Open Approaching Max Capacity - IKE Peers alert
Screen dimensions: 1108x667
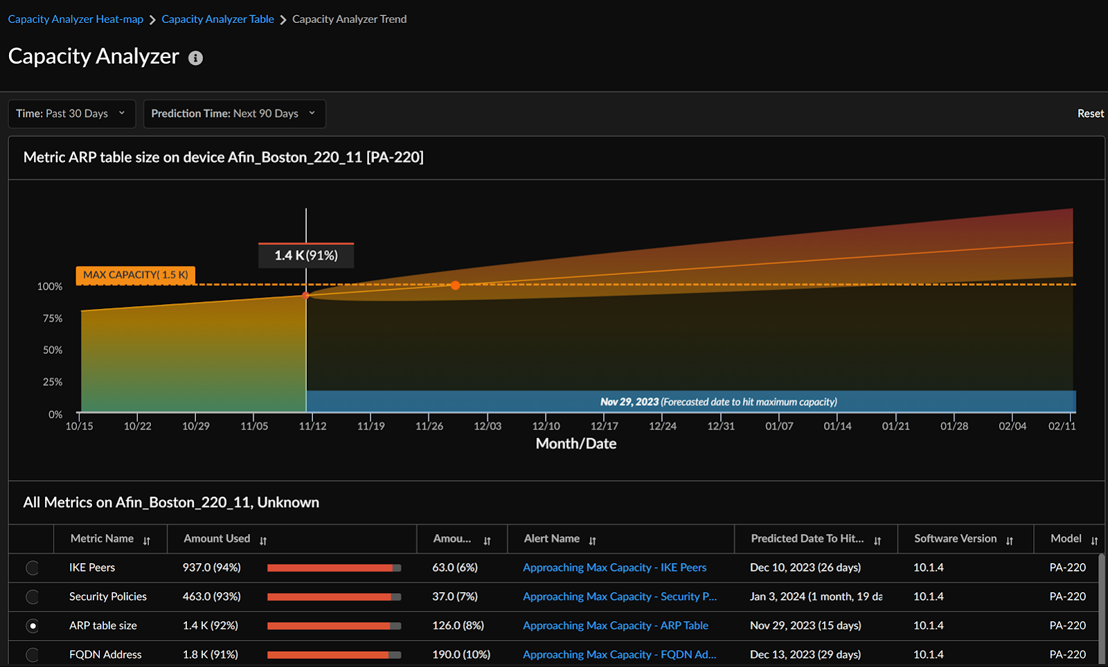tap(614, 568)
